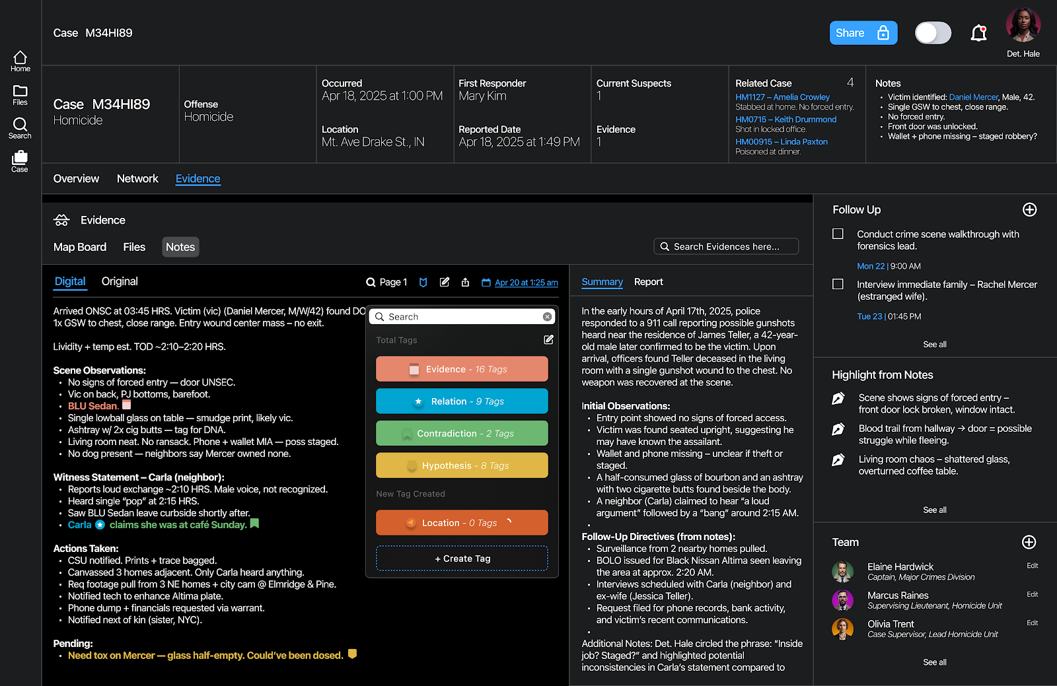Click the Create Tag button
The width and height of the screenshot is (1057, 686).
462,559
